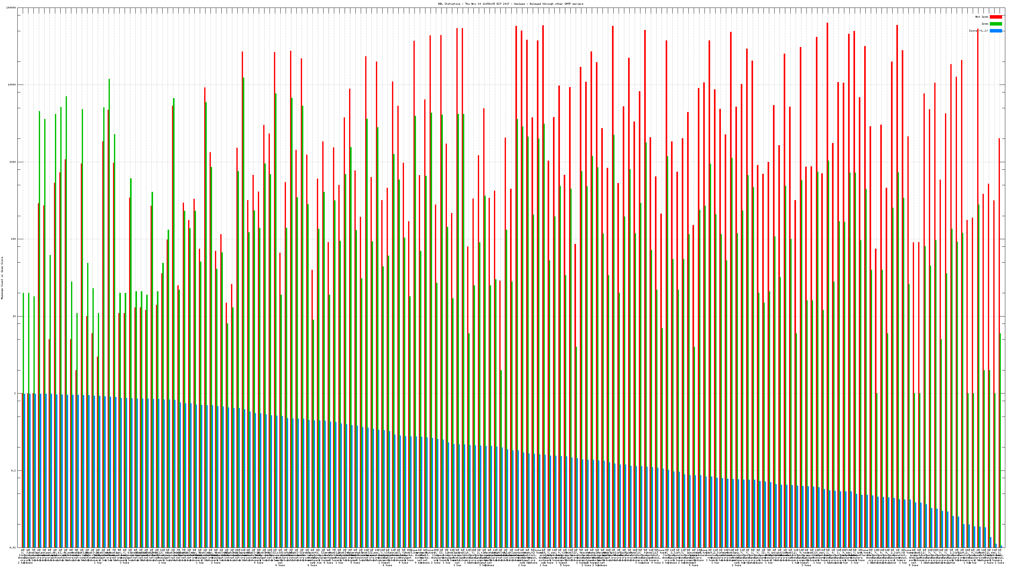Select the 'Not Spam' legend label
Screen dimensions: 1010x568
(x=982, y=17)
